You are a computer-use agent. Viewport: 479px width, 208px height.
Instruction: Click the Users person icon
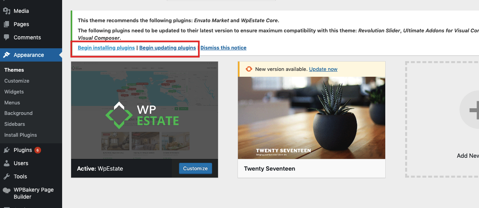(x=7, y=163)
